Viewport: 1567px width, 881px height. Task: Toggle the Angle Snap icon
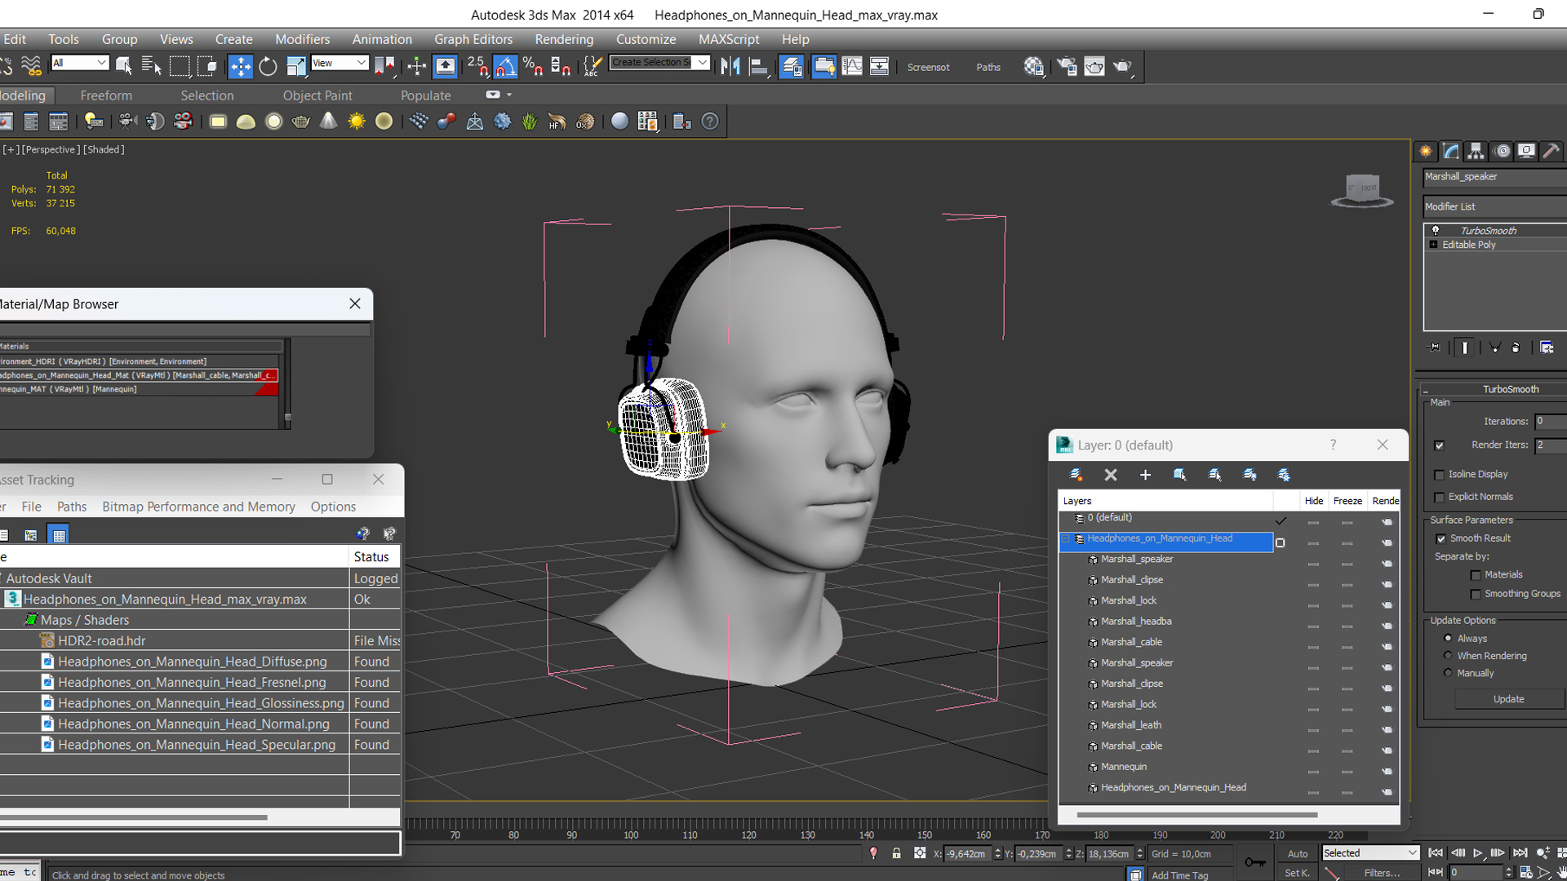[505, 66]
